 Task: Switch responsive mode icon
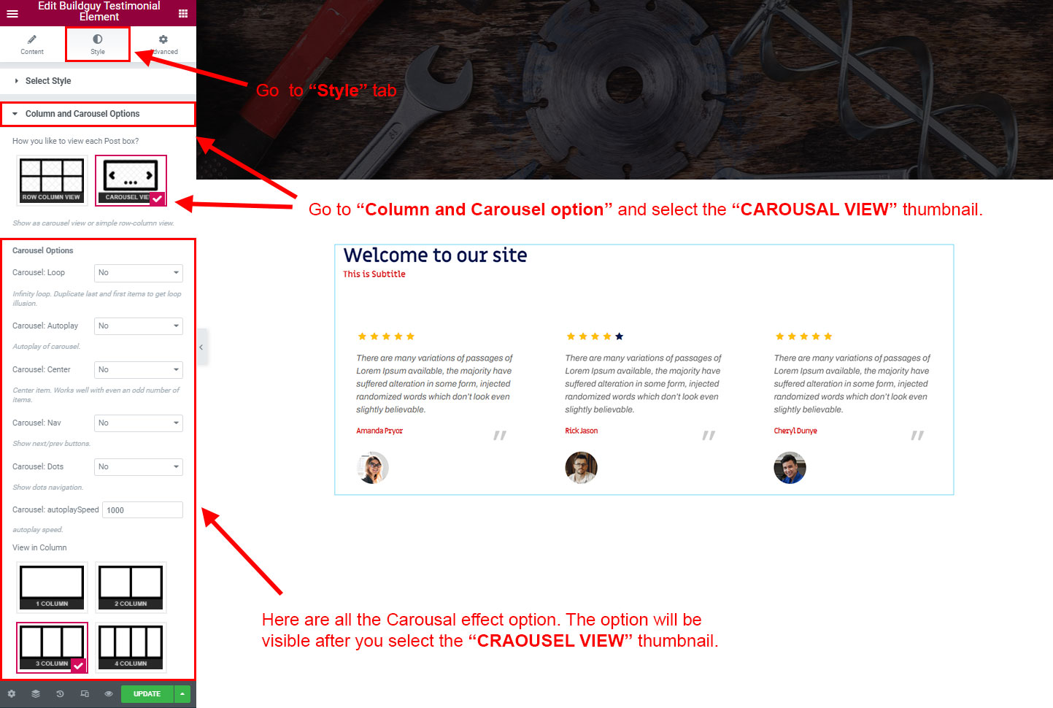(x=85, y=694)
